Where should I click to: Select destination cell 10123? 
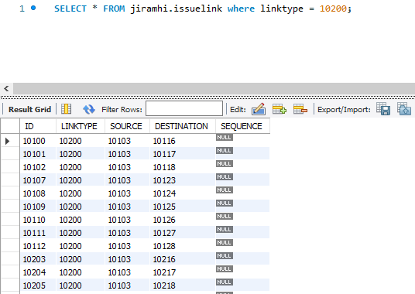[164, 180]
